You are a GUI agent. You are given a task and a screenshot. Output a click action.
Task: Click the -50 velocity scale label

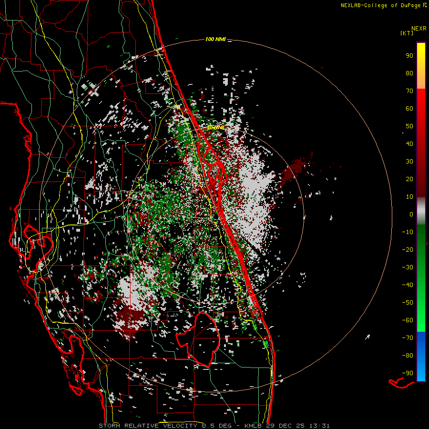pyautogui.click(x=408, y=303)
